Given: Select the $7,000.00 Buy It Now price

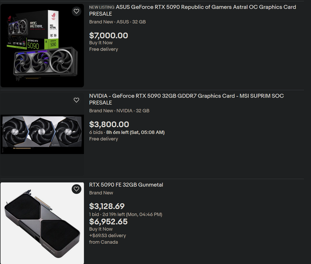Looking at the screenshot, I should coord(109,35).
